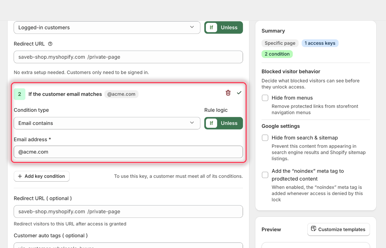Click the "Google settings" heading
This screenshot has height=248, width=386.
click(281, 126)
